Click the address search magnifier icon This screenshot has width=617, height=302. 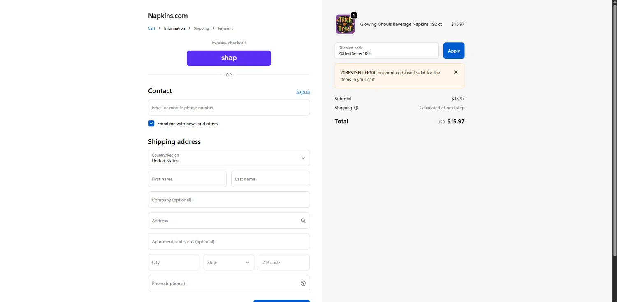pyautogui.click(x=303, y=221)
